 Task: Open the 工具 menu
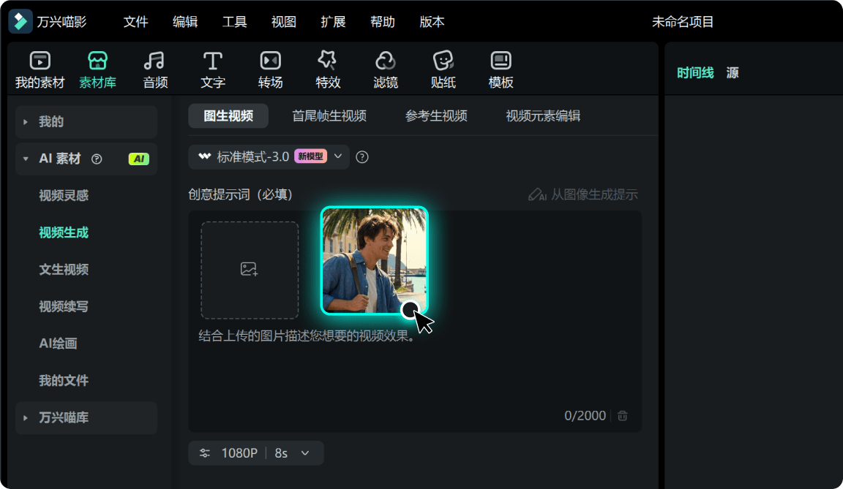[234, 22]
